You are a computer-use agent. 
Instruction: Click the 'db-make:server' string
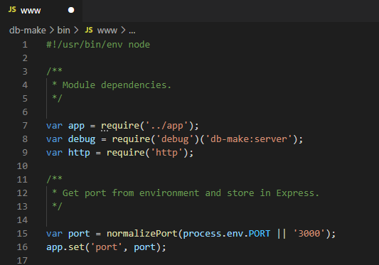point(249,139)
